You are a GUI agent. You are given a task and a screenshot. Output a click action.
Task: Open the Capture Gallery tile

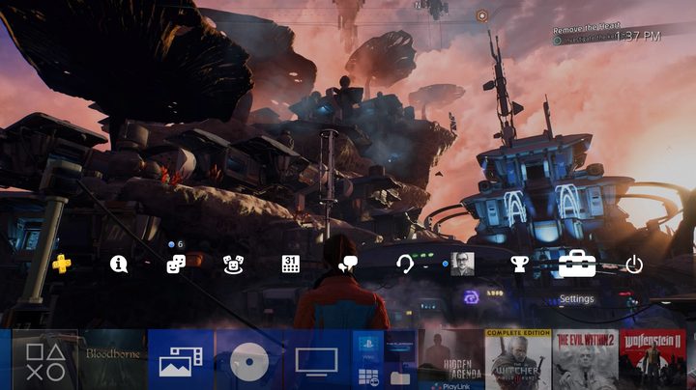pos(181,360)
